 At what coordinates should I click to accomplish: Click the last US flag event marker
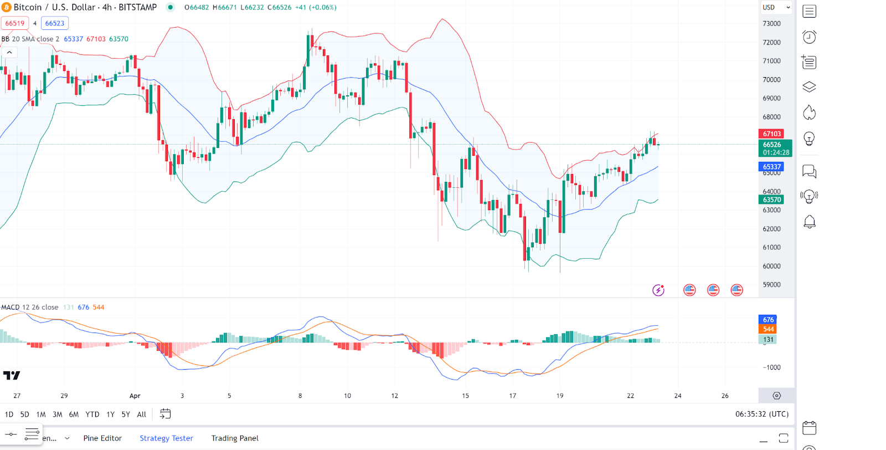click(x=736, y=290)
